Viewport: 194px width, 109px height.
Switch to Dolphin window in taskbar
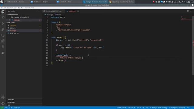click(43, 2)
